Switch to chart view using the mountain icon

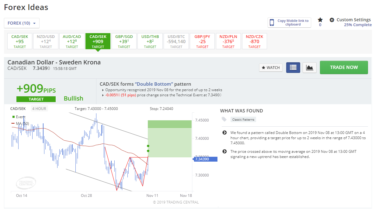click(309, 67)
